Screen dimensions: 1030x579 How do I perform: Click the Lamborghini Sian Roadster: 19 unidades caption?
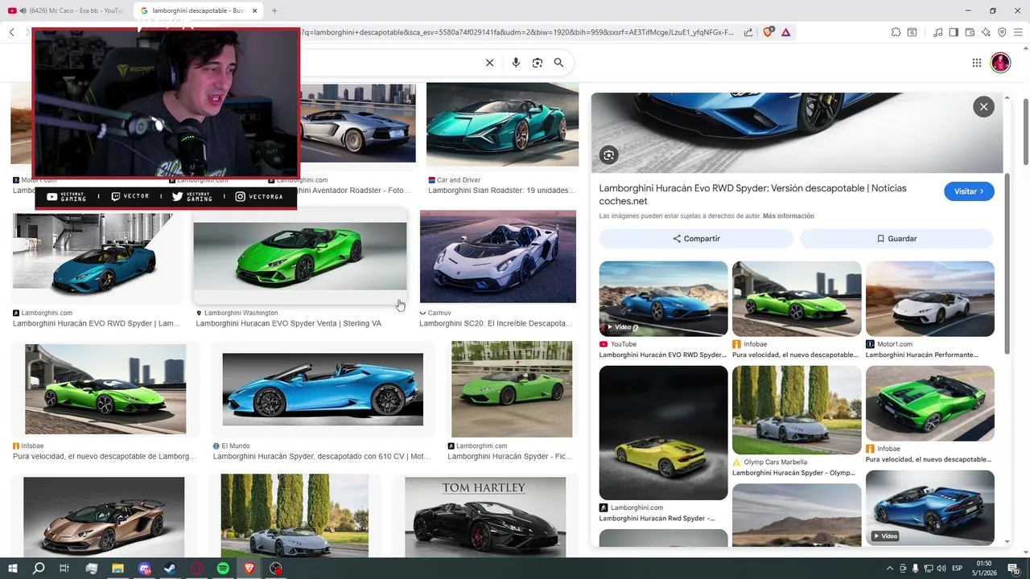pyautogui.click(x=502, y=191)
